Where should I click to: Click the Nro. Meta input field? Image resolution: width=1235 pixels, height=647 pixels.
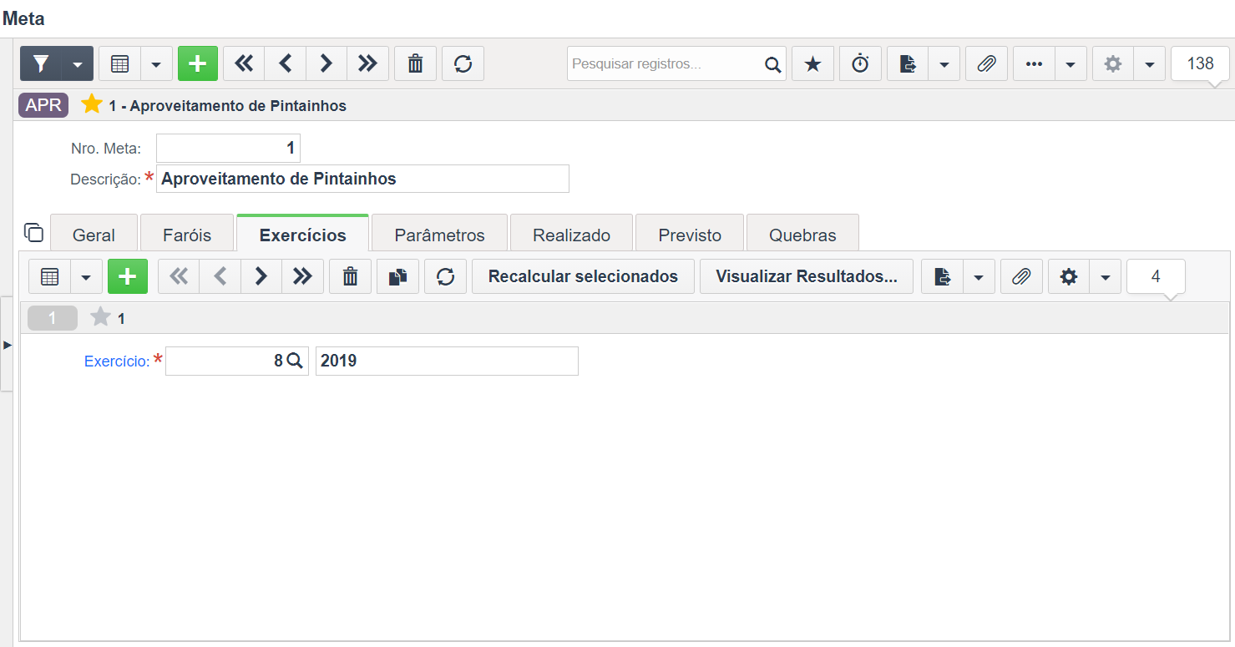[x=228, y=149]
